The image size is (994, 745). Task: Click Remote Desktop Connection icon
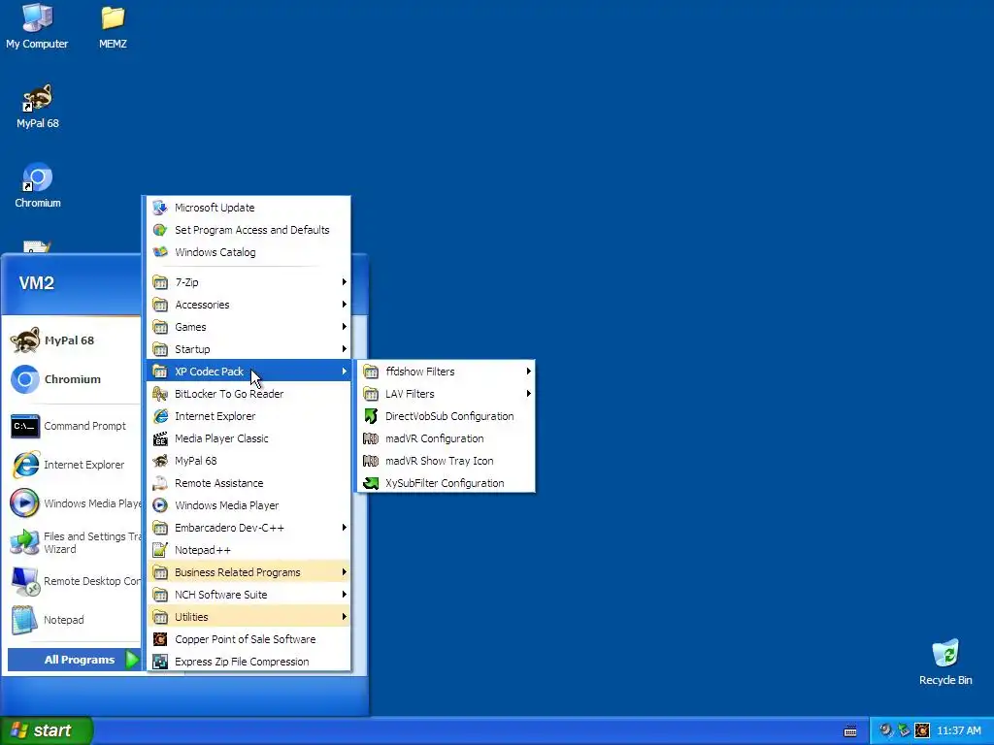24,582
